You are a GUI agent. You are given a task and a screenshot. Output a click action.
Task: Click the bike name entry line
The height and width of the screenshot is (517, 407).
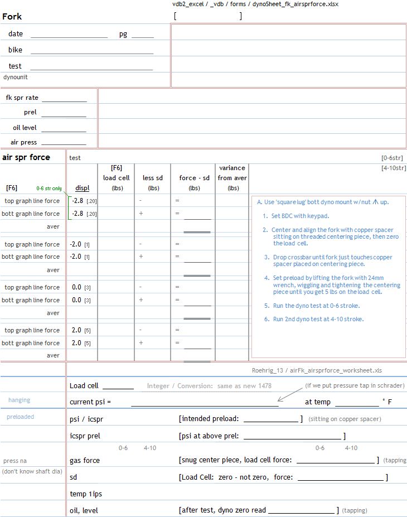click(x=91, y=51)
